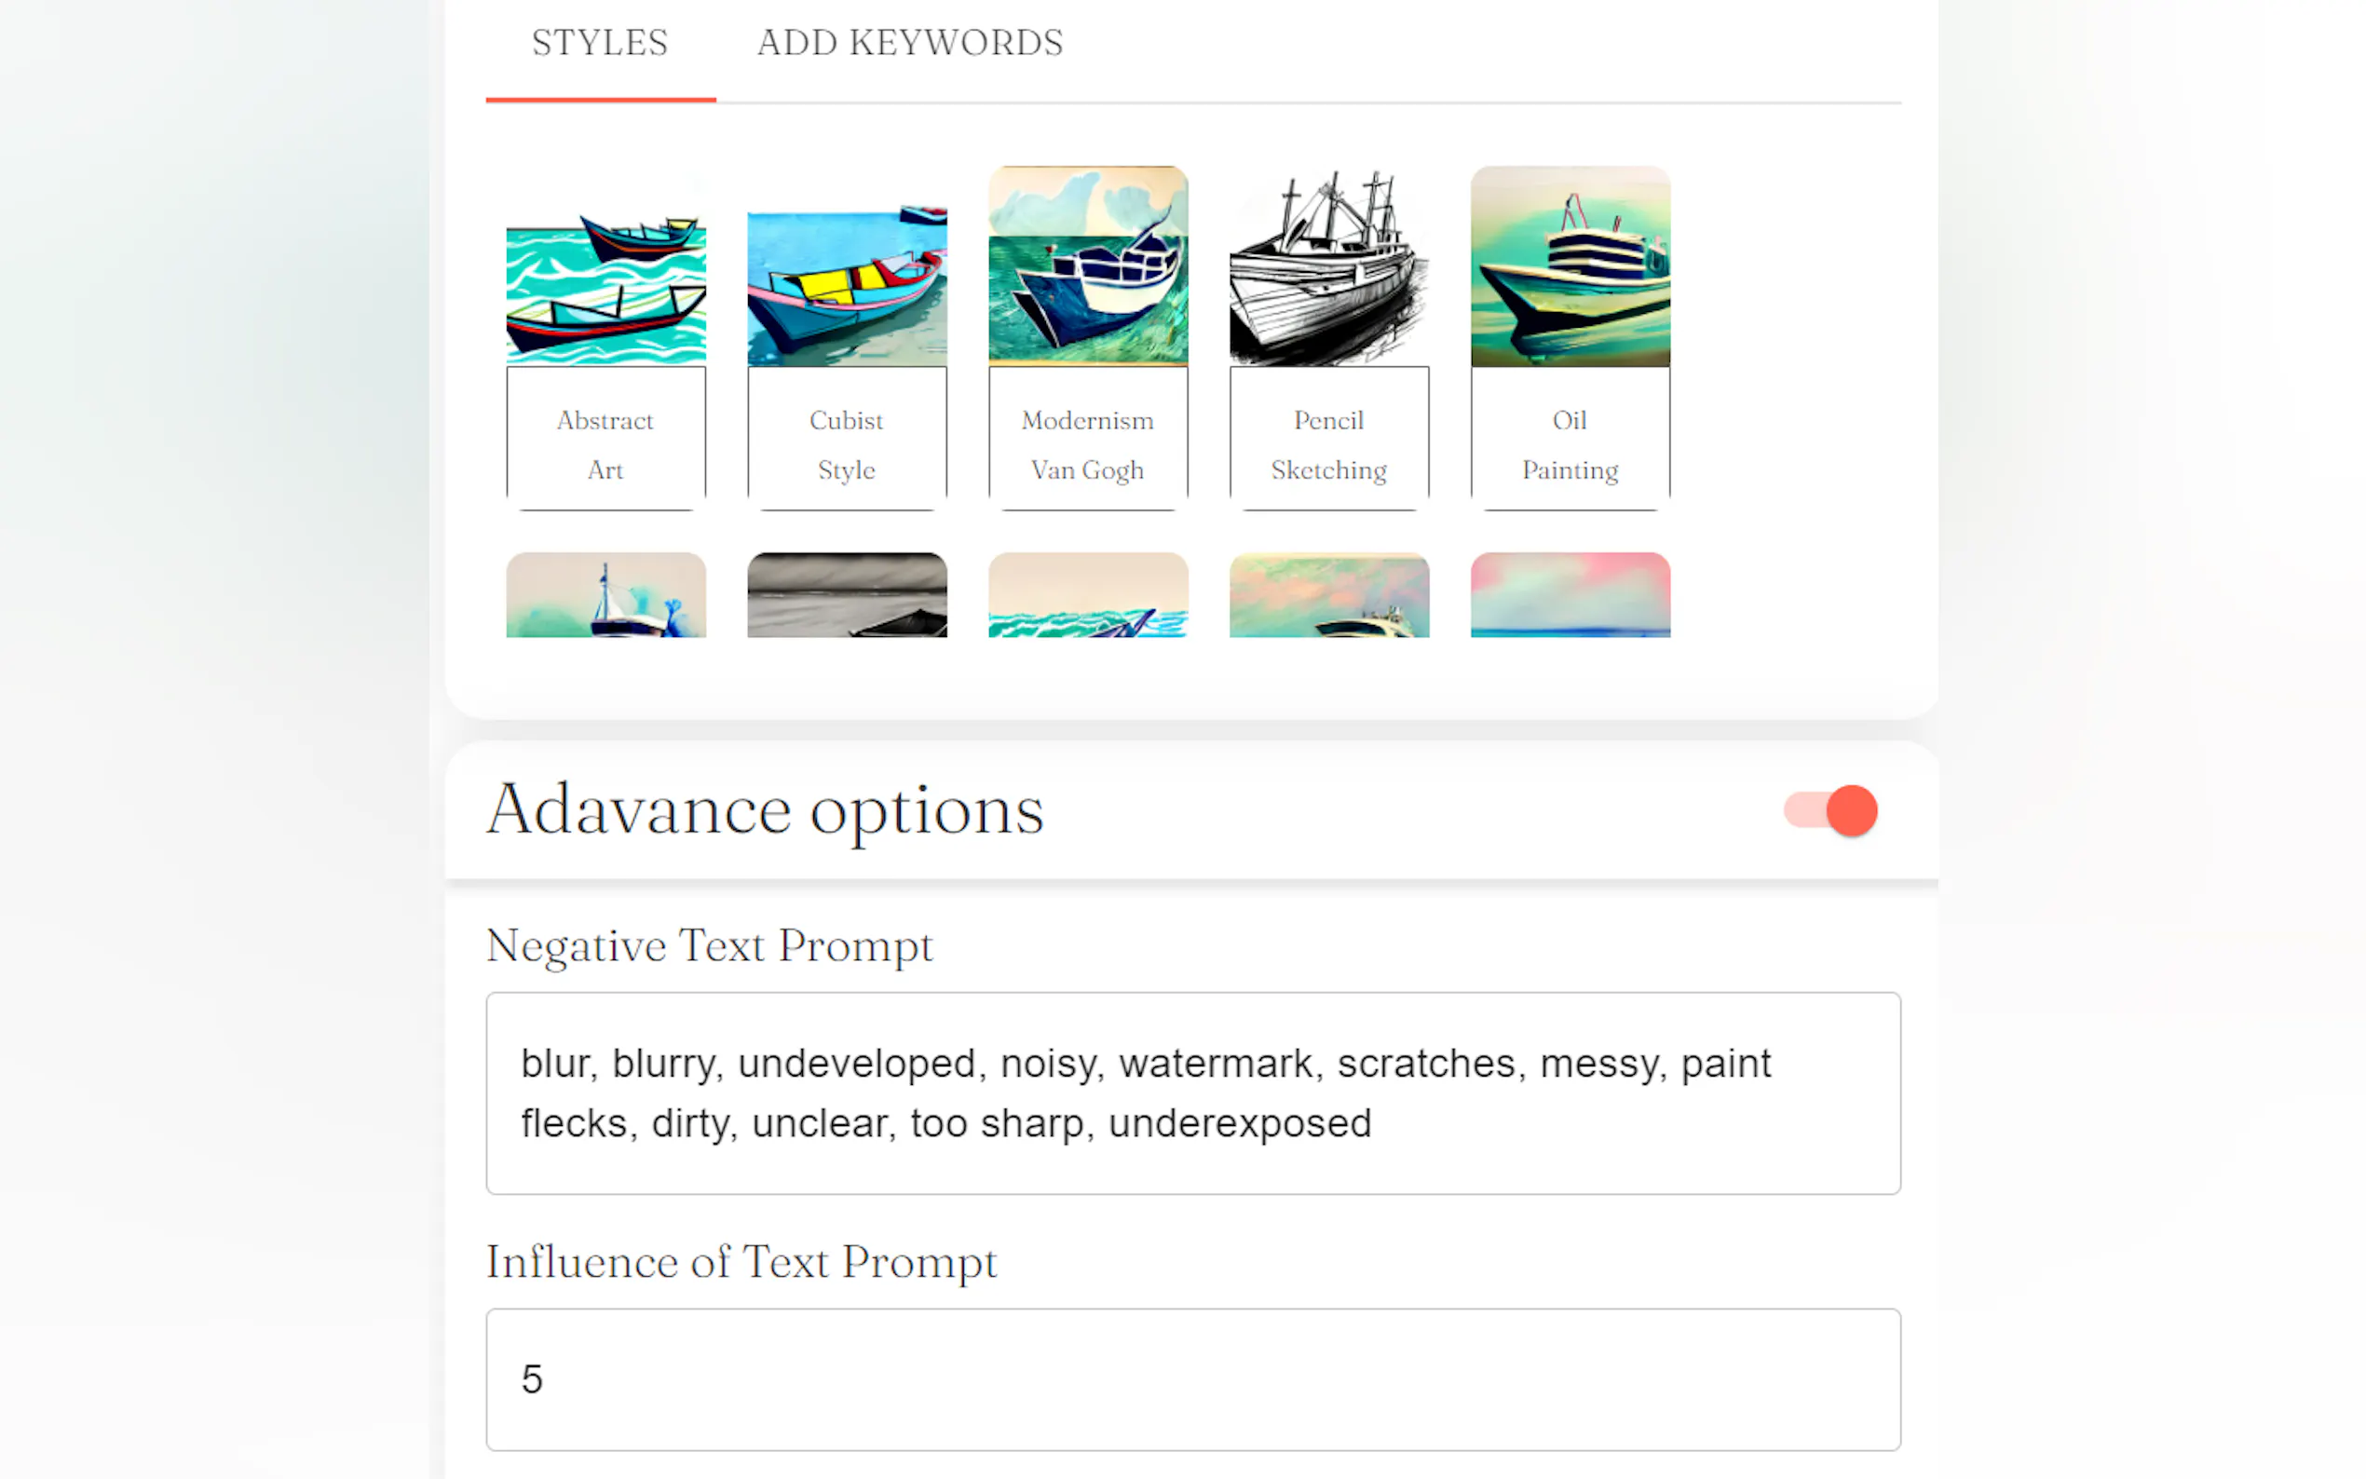Pick the second-row teal waves style thumbnail
Screen dimensions: 2366x1479
pyautogui.click(x=1088, y=595)
